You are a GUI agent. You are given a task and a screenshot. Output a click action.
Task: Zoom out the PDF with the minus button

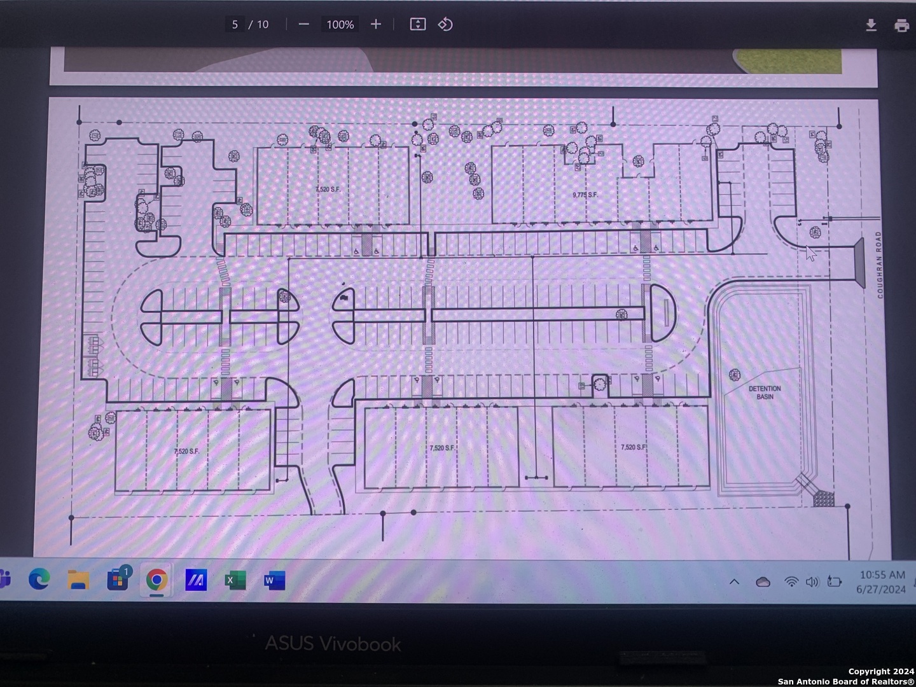304,24
